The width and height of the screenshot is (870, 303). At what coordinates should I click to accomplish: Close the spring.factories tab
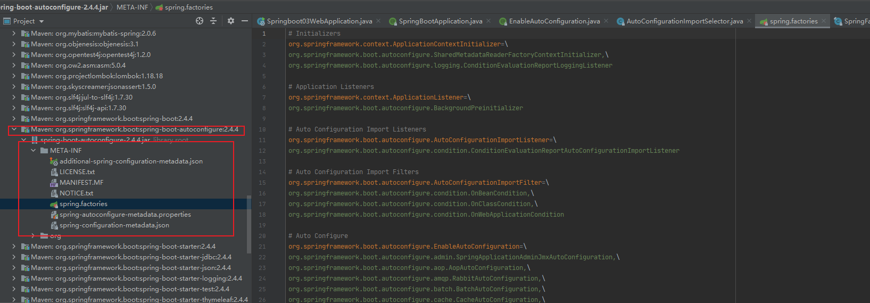point(824,21)
